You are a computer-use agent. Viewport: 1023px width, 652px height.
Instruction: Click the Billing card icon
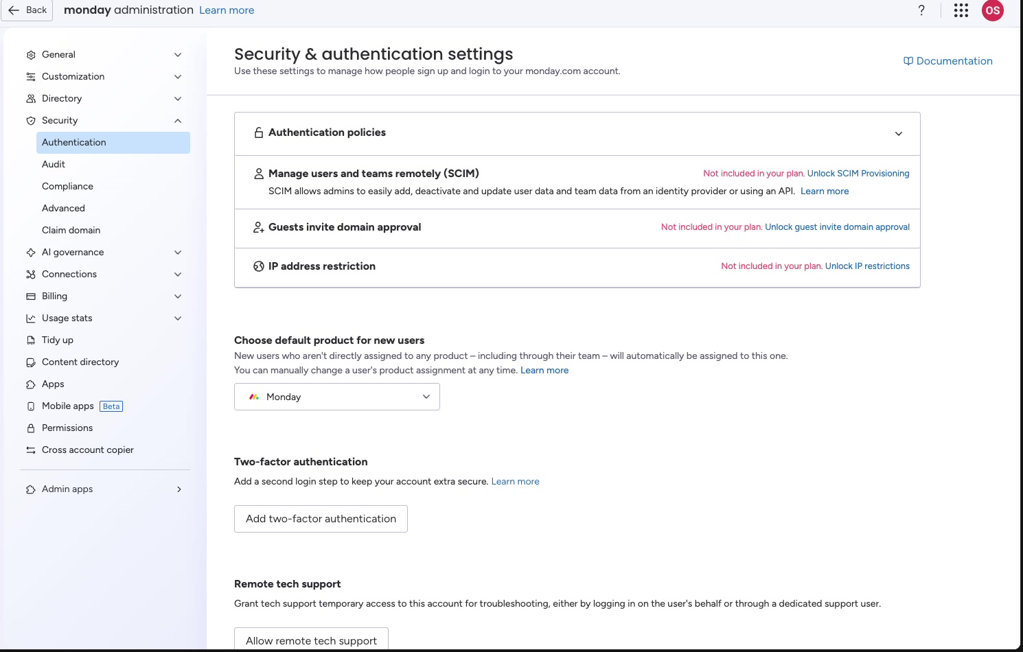click(31, 296)
